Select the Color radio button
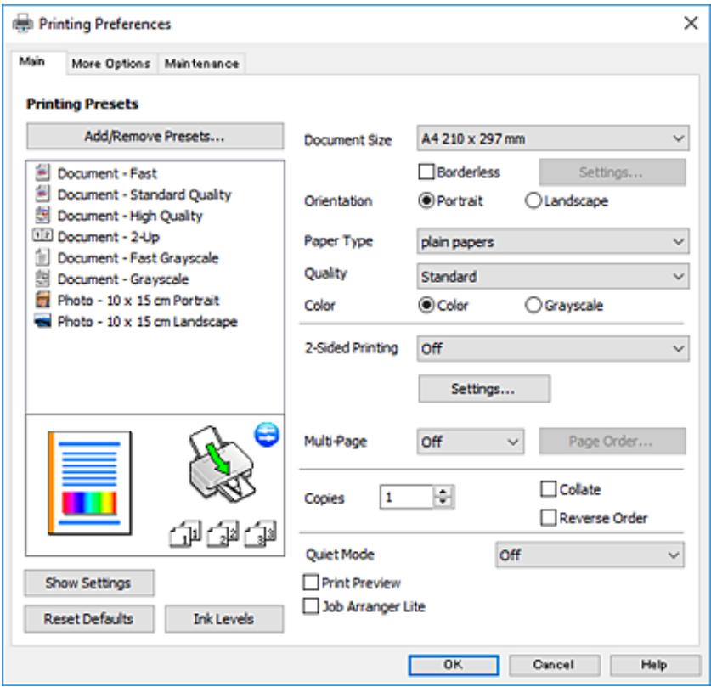This screenshot has width=711, height=687. [426, 305]
